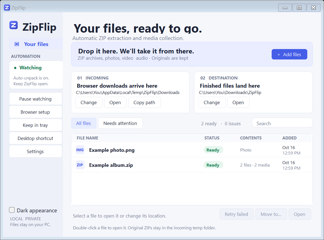This screenshot has width=324, height=240.
Task: Click Copy path for incoming folder
Action: 144,102
